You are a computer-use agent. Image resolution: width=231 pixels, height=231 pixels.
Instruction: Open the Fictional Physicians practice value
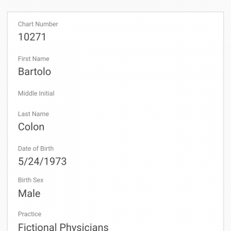click(x=63, y=227)
